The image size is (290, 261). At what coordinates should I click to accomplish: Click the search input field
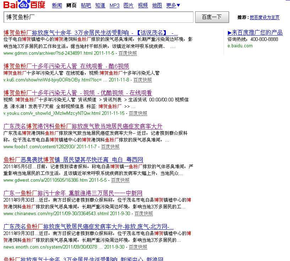[x=98, y=17]
